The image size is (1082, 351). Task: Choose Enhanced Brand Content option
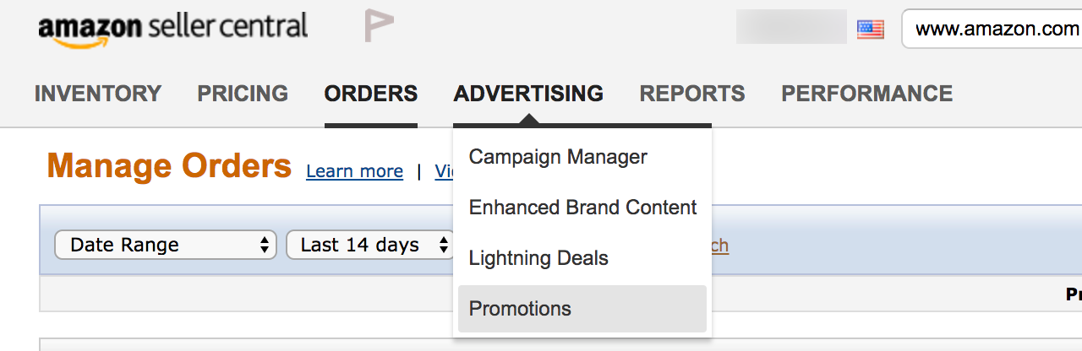coord(582,208)
